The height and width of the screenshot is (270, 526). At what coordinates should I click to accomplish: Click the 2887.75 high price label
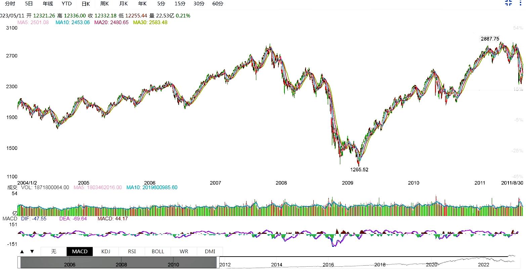click(490, 39)
